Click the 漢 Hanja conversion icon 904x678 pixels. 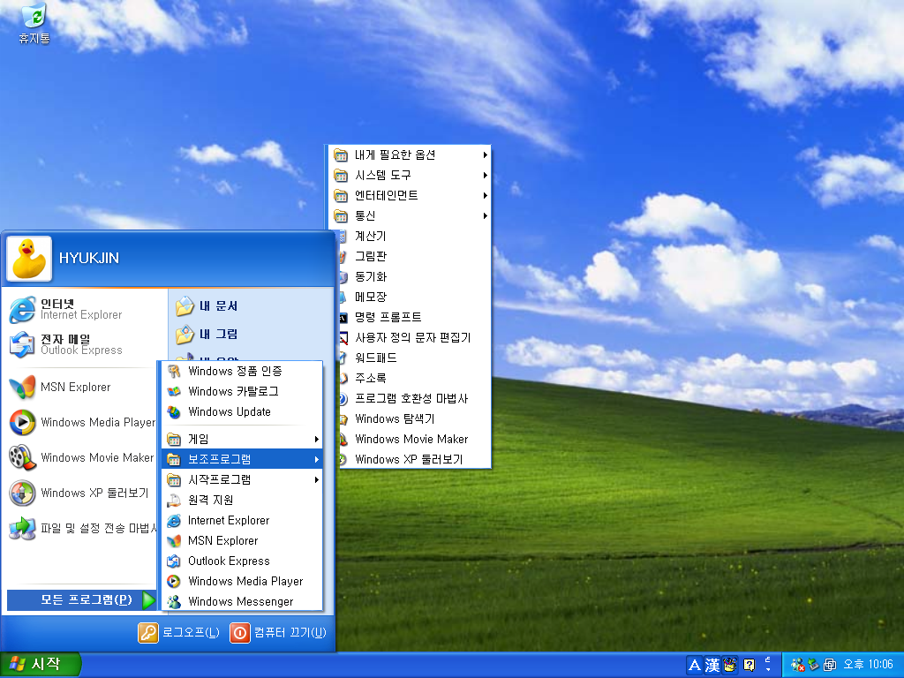click(712, 665)
